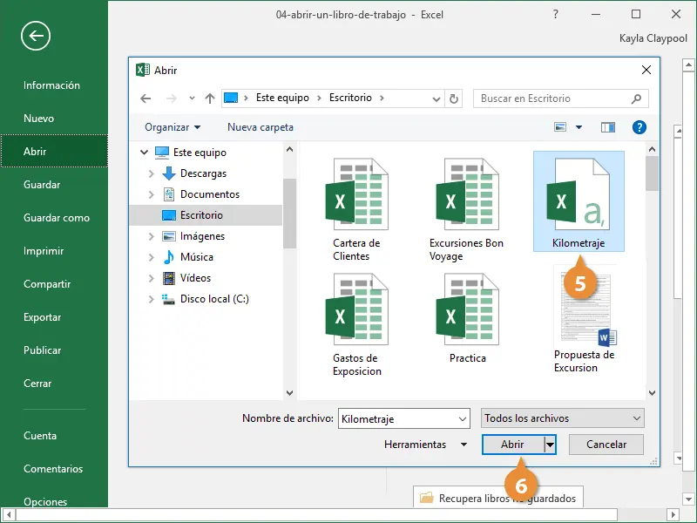Collapse the Este equipo tree node

pyautogui.click(x=144, y=153)
